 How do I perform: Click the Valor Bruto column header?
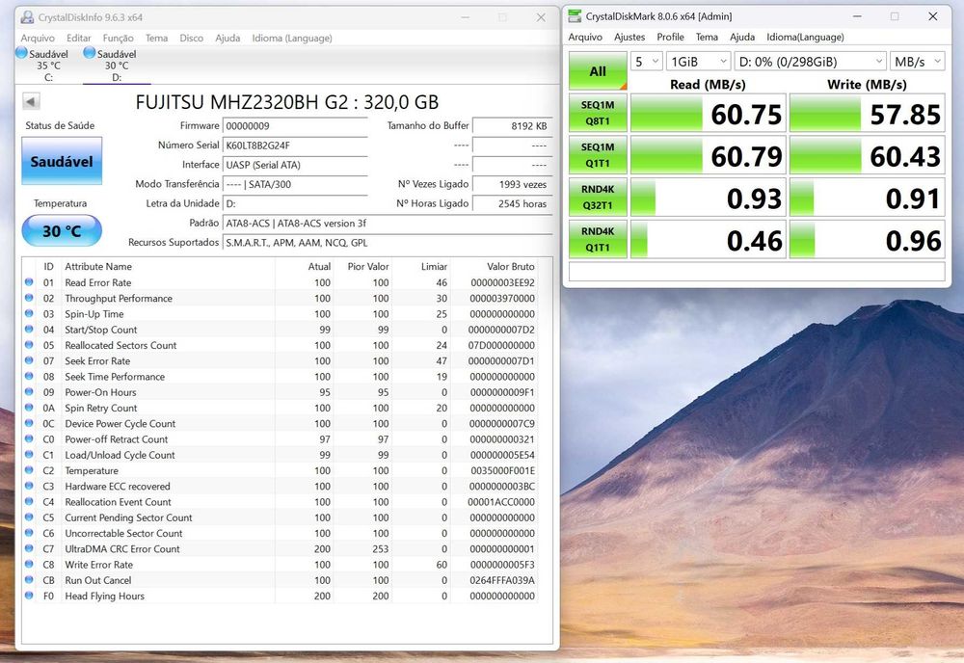coord(510,266)
